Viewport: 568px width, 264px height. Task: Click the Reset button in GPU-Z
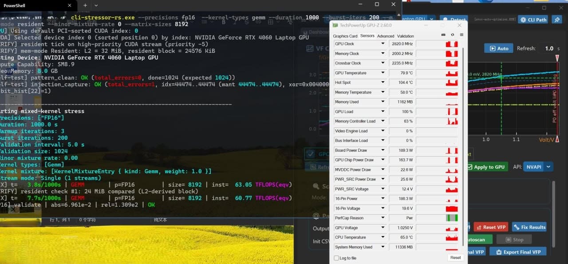(x=455, y=257)
